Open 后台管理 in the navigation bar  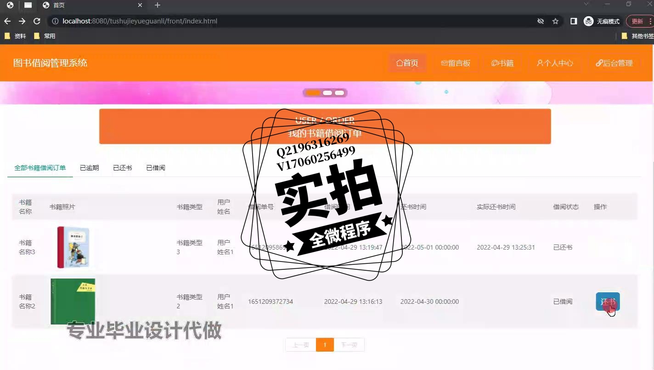[614, 63]
